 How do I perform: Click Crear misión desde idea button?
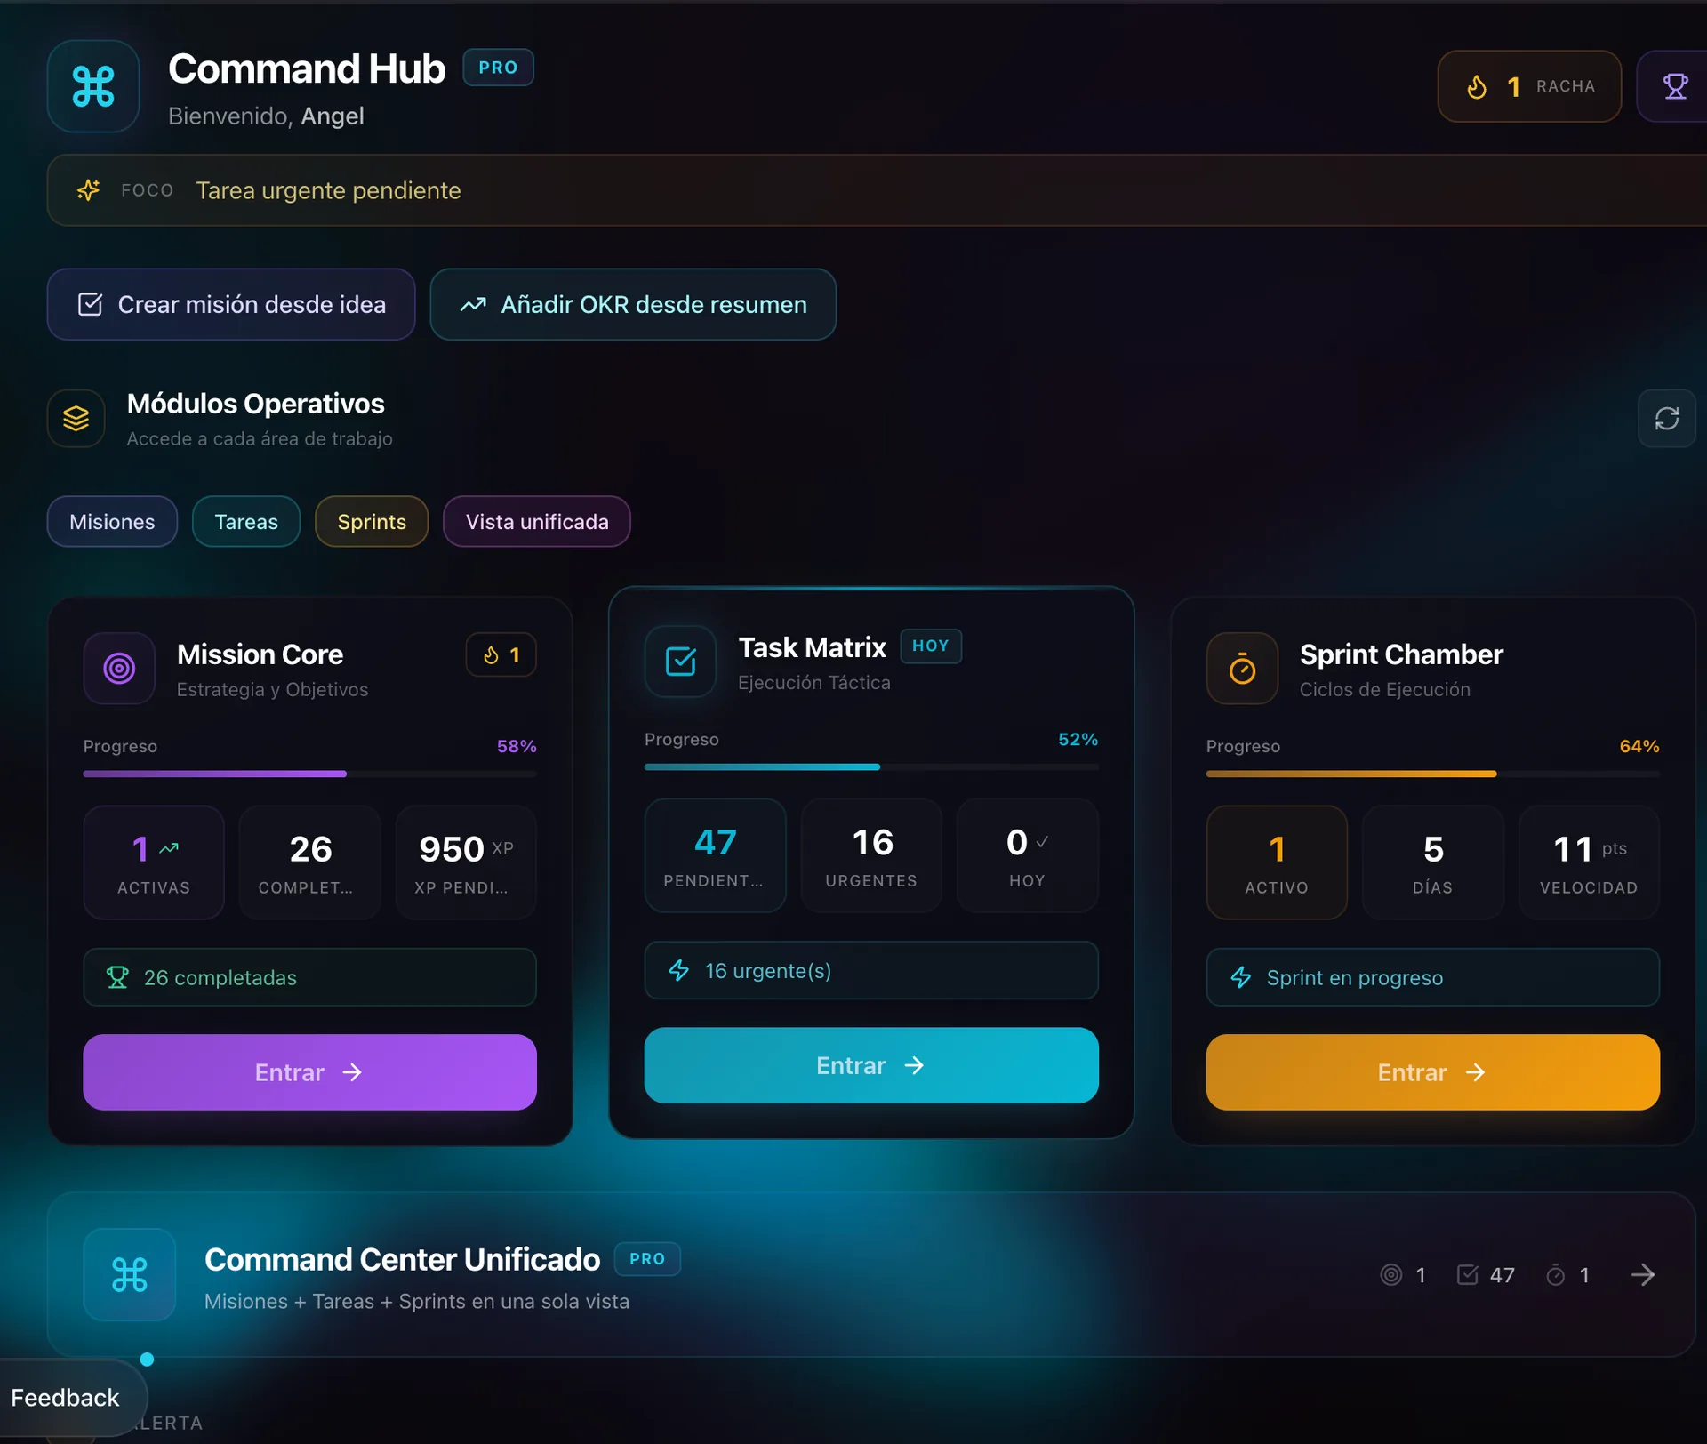(230, 304)
